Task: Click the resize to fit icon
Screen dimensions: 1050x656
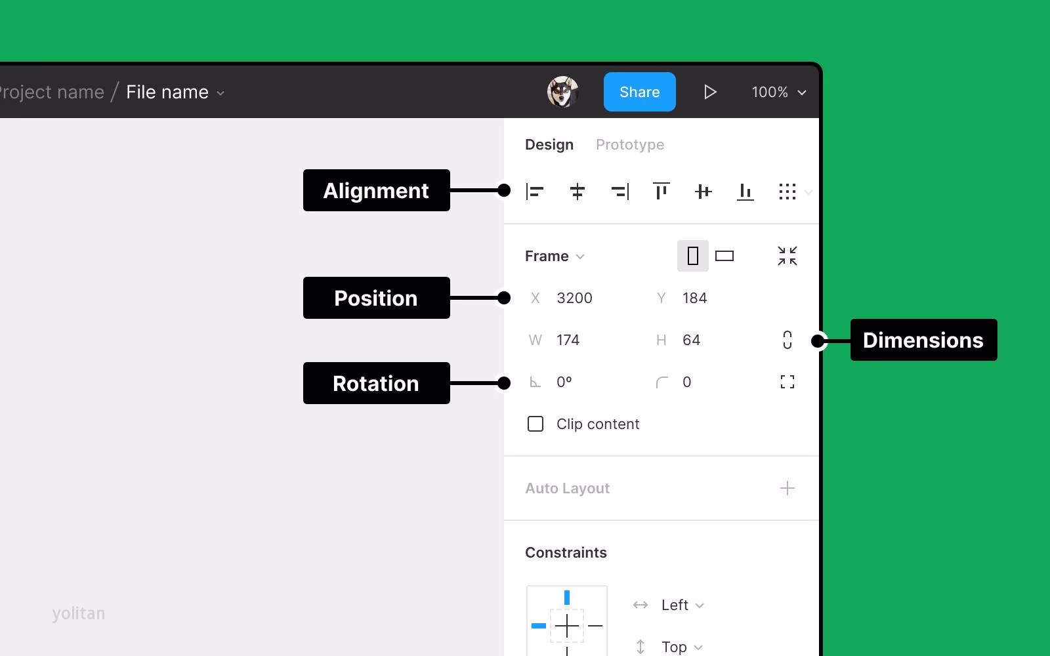Action: tap(787, 256)
